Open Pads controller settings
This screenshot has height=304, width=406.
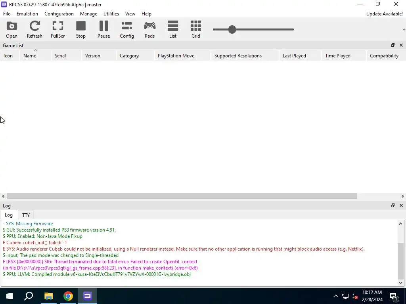point(149,29)
